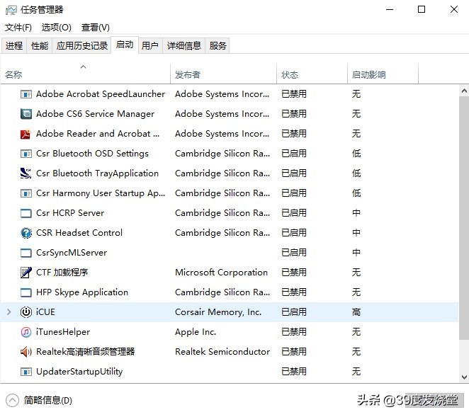Screen dimensions: 469x417
Task: Open the 查看(V) menu
Action: pos(96,28)
